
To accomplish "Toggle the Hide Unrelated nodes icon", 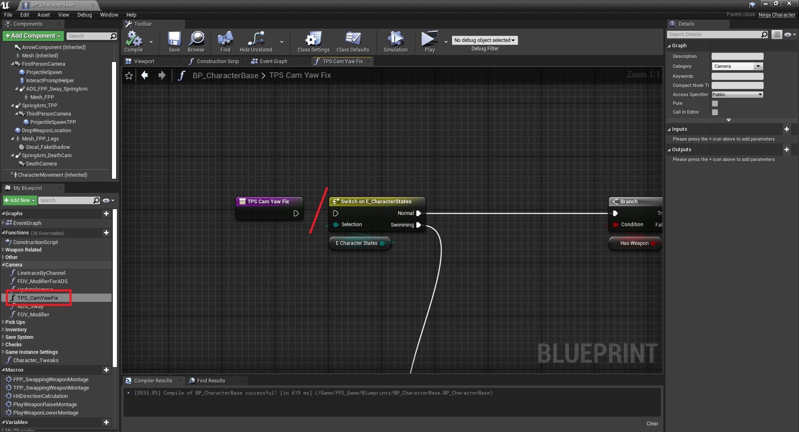I will tap(256, 39).
